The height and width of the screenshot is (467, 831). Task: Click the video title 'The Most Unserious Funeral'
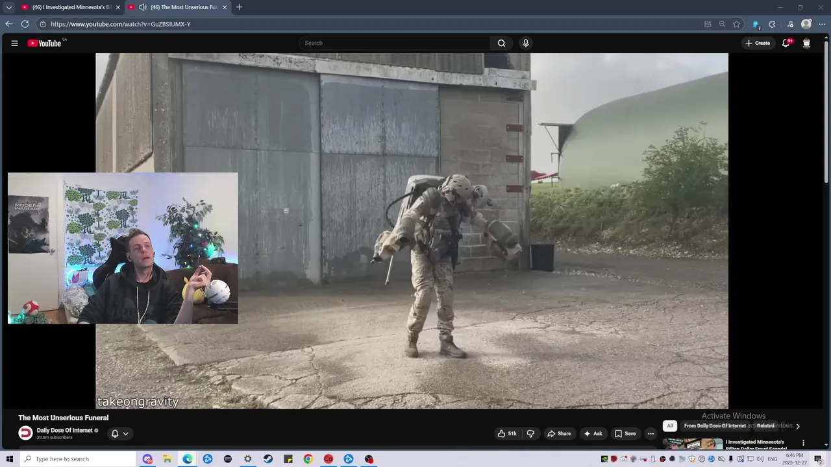coord(64,418)
